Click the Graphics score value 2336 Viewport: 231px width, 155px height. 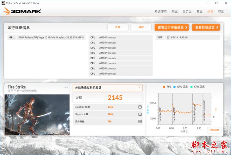(x=110, y=107)
